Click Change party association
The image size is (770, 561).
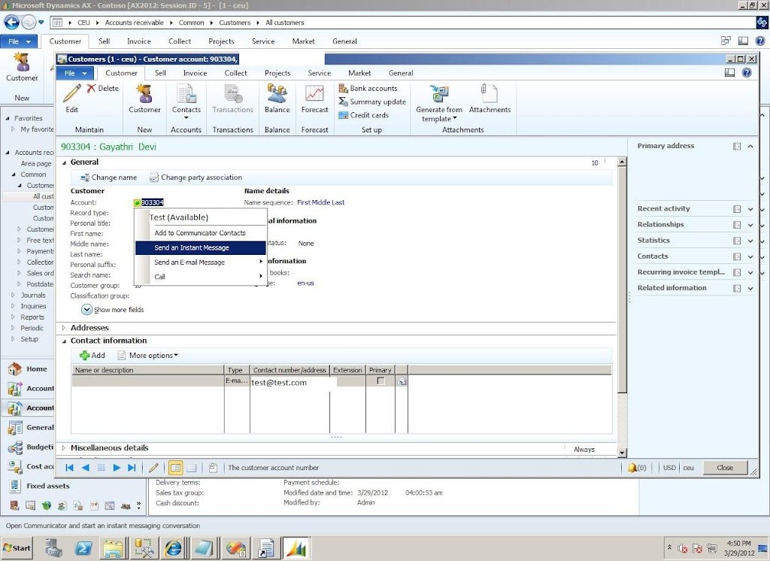point(196,177)
